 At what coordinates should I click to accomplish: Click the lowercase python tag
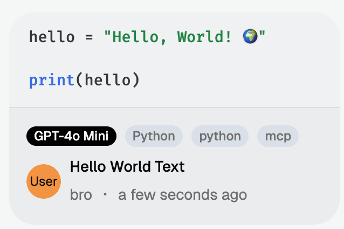(220, 136)
